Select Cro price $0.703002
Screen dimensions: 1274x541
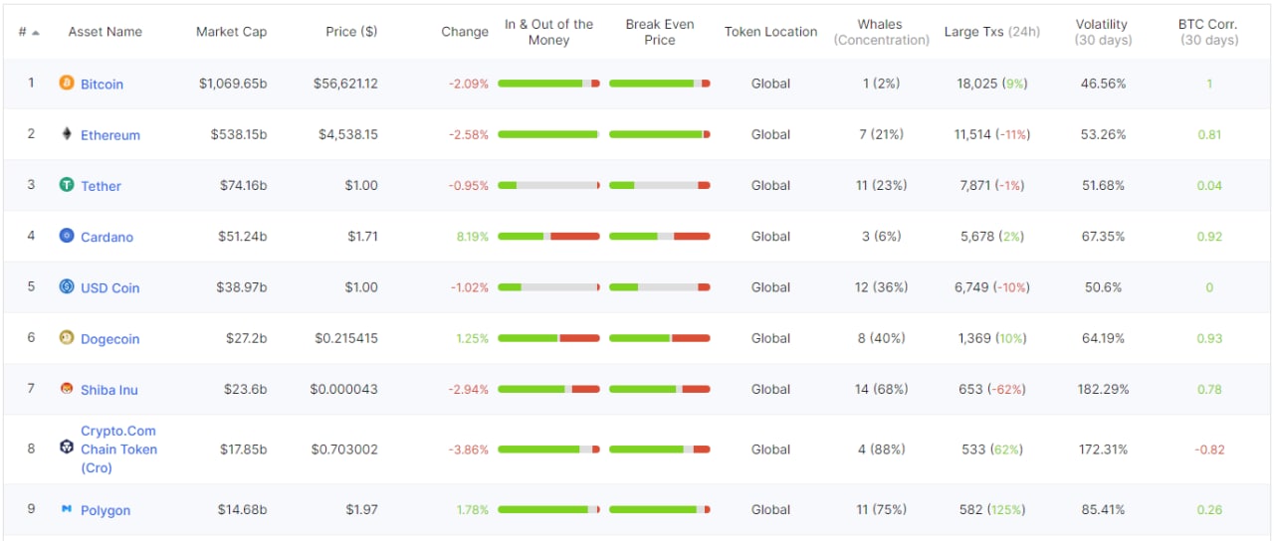pyautogui.click(x=344, y=450)
